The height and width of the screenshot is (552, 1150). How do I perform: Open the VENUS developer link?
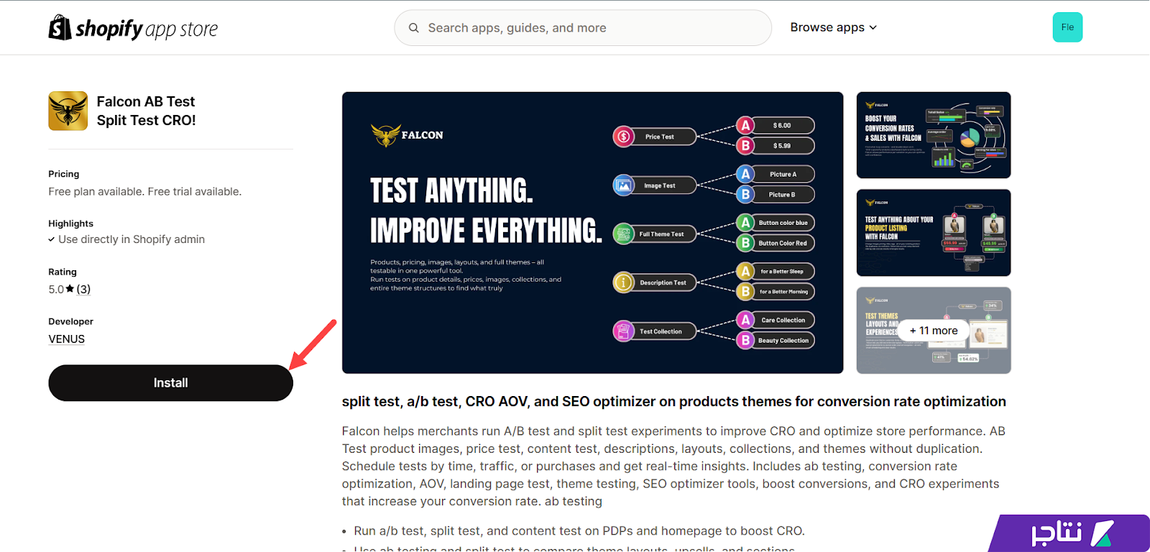click(67, 339)
